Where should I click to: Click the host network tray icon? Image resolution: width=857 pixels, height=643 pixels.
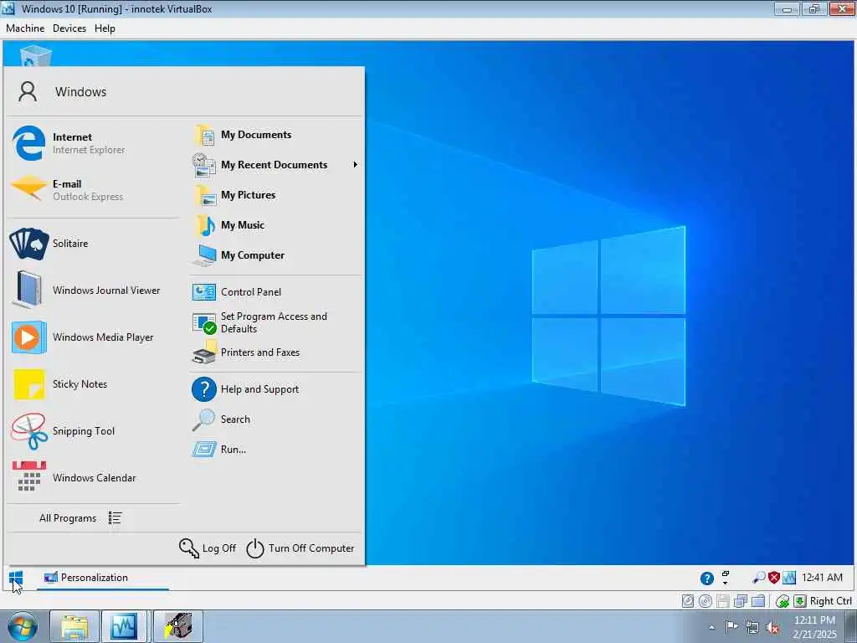(x=752, y=628)
